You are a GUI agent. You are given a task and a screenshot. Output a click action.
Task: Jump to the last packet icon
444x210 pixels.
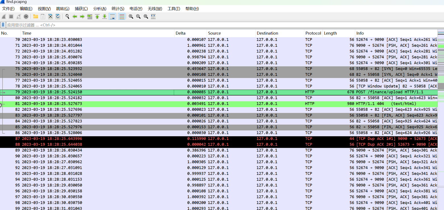(x=105, y=17)
